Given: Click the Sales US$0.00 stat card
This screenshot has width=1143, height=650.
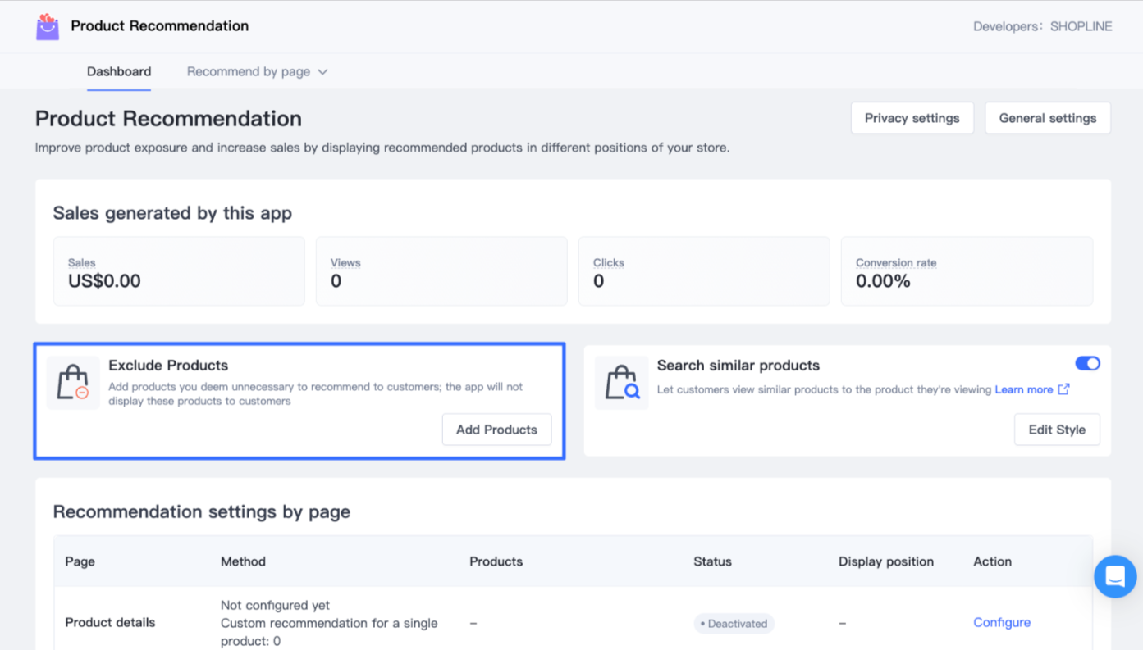Looking at the screenshot, I should coord(179,271).
